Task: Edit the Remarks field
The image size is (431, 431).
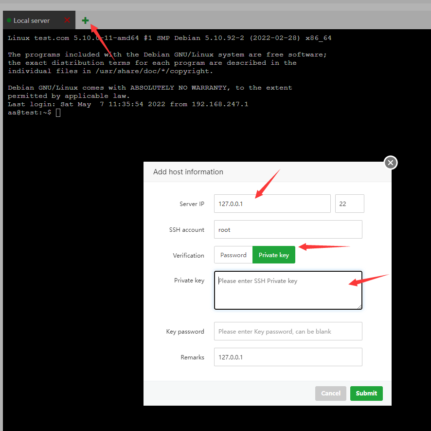Action: pos(288,357)
